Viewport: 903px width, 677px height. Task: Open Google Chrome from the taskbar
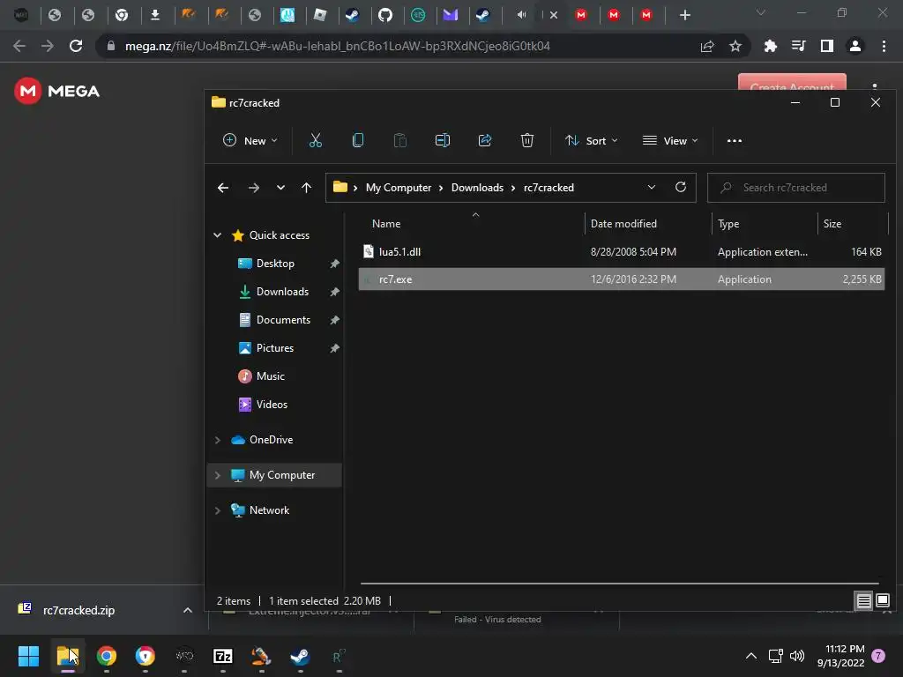coord(107,656)
